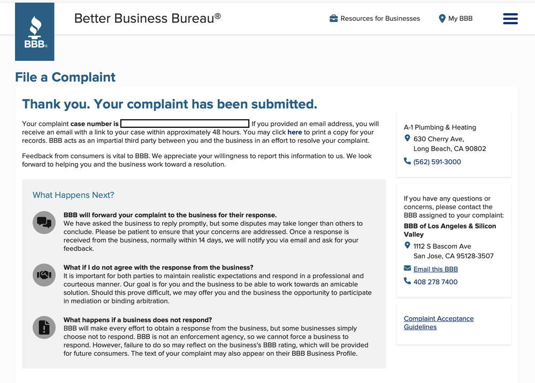Click the 'Feedback from consumers is vital' paragraph
Image resolution: width=535 pixels, height=383 pixels.
pos(197,160)
